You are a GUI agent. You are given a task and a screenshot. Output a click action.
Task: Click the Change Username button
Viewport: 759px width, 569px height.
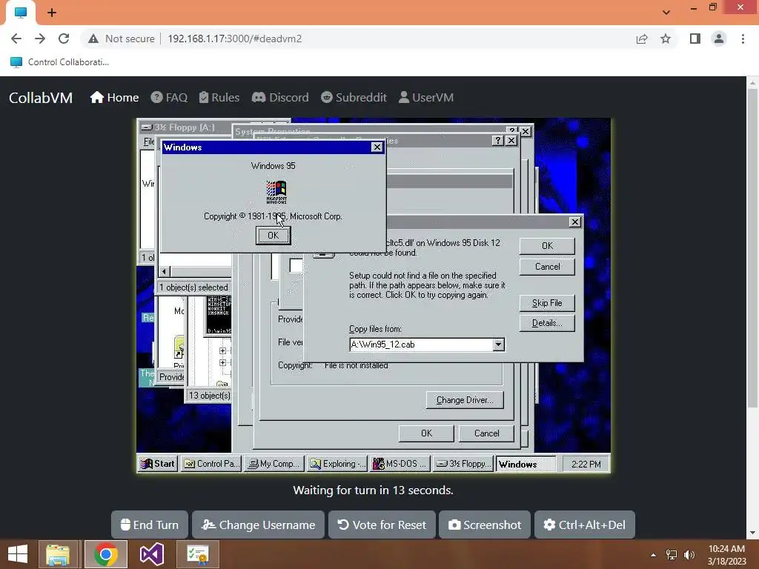tap(258, 525)
